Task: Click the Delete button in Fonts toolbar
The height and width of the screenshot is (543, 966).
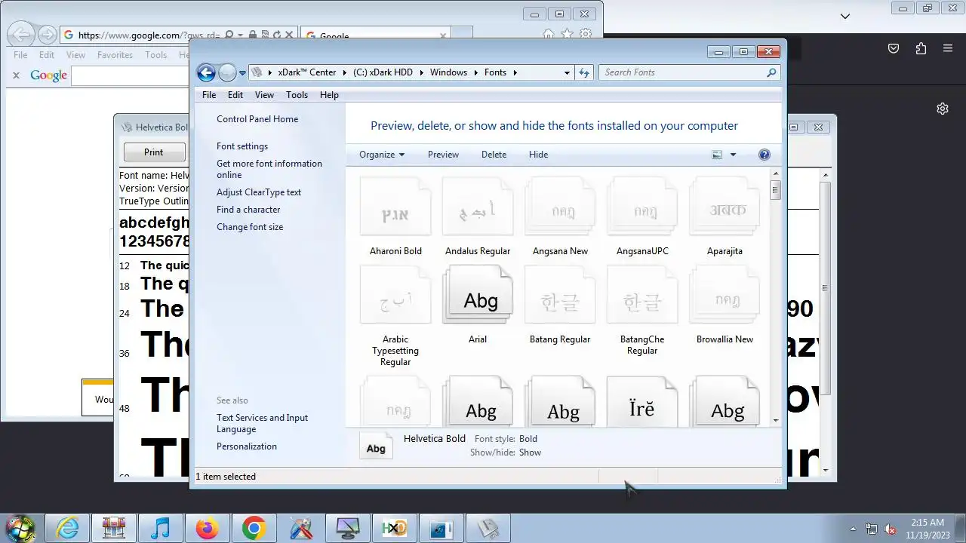Action: [x=494, y=155]
